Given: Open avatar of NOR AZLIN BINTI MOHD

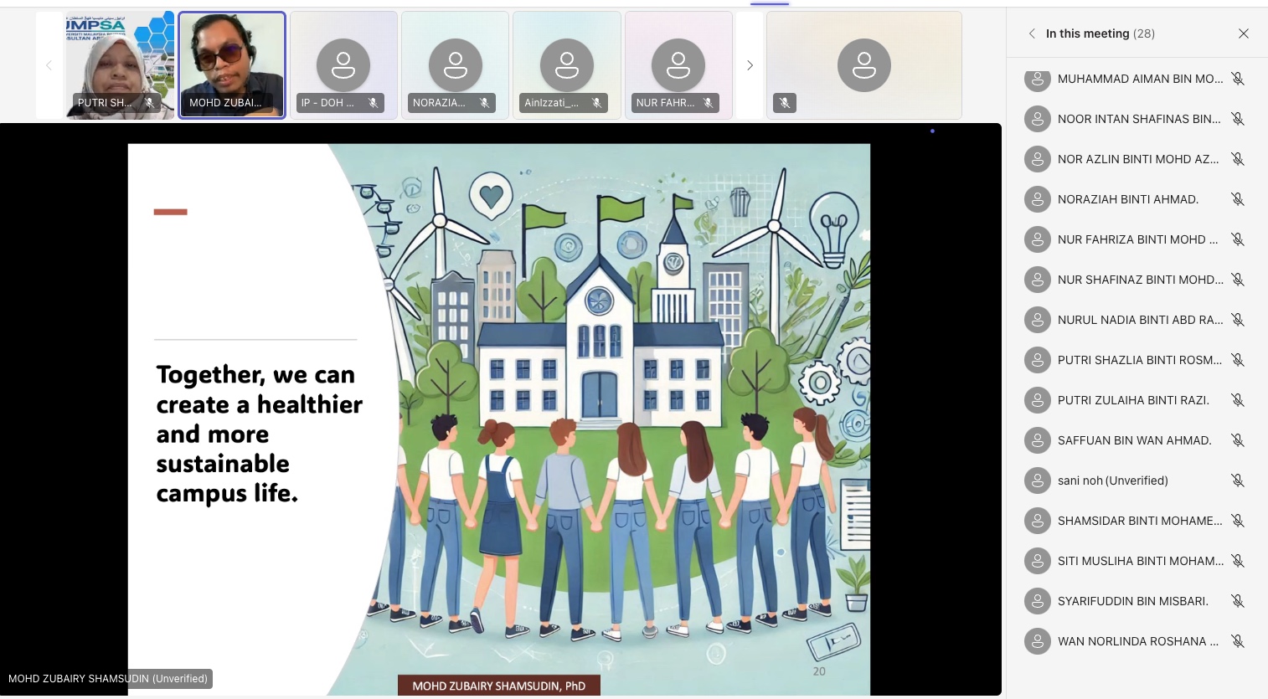Looking at the screenshot, I should coord(1038,159).
